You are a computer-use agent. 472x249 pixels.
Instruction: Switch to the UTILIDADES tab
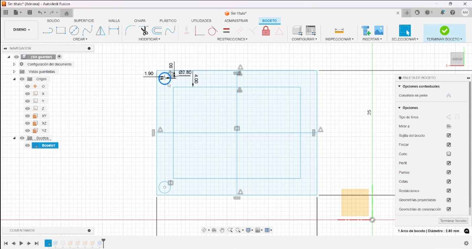201,21
